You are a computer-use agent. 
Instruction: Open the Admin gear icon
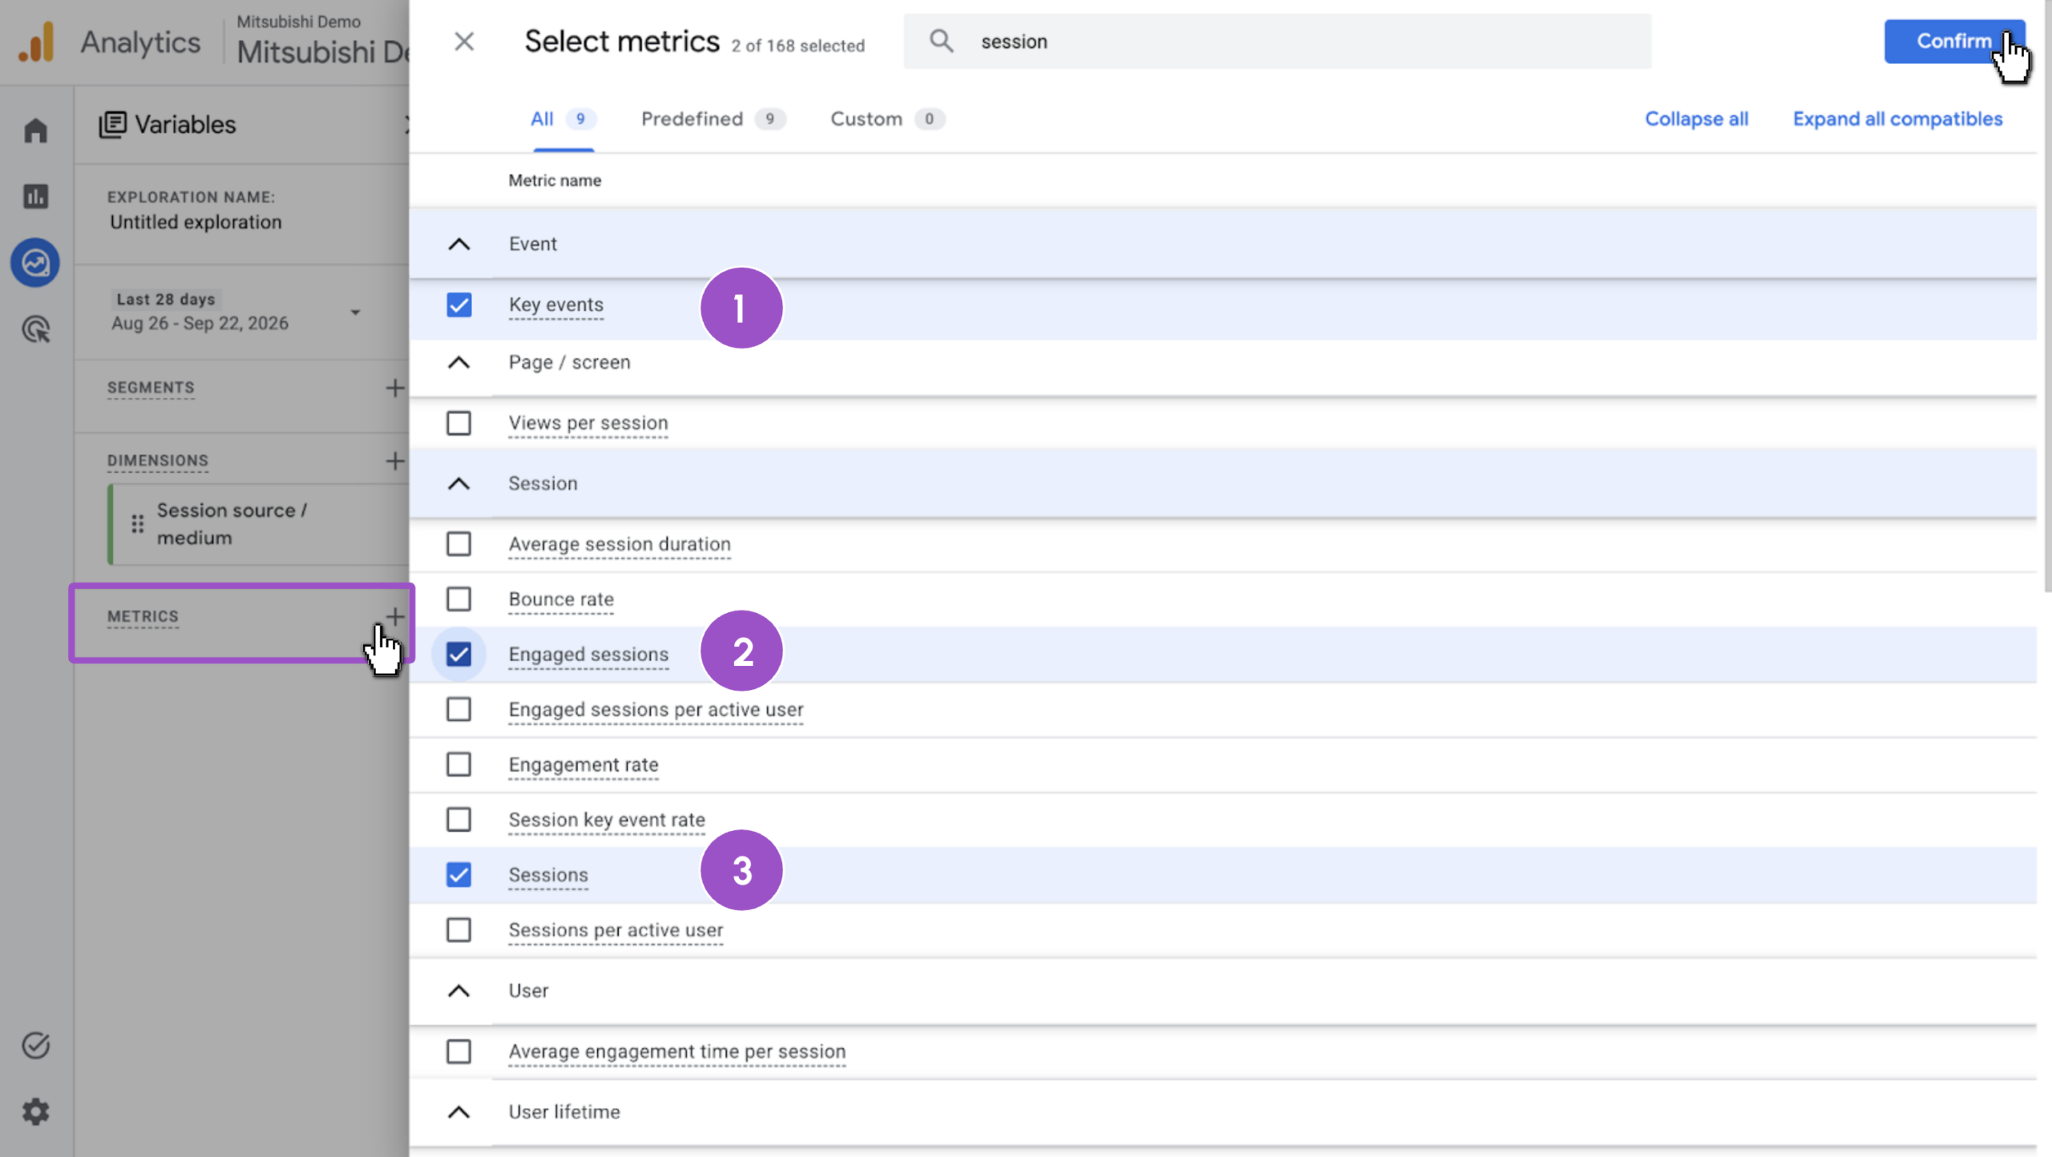(x=35, y=1111)
